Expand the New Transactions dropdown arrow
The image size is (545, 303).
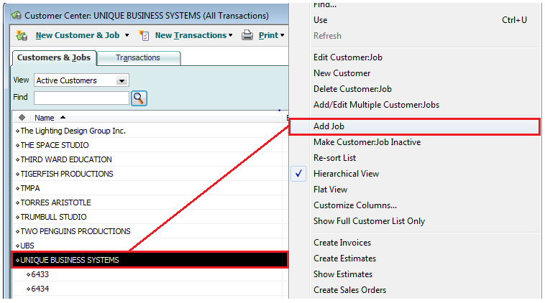231,35
